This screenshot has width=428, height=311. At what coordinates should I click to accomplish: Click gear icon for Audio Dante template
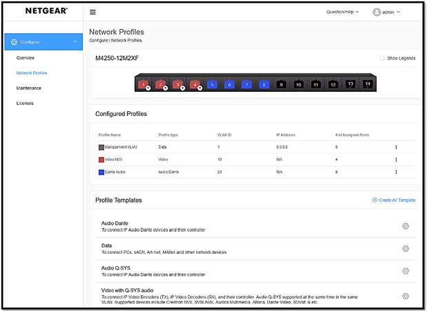pos(406,226)
